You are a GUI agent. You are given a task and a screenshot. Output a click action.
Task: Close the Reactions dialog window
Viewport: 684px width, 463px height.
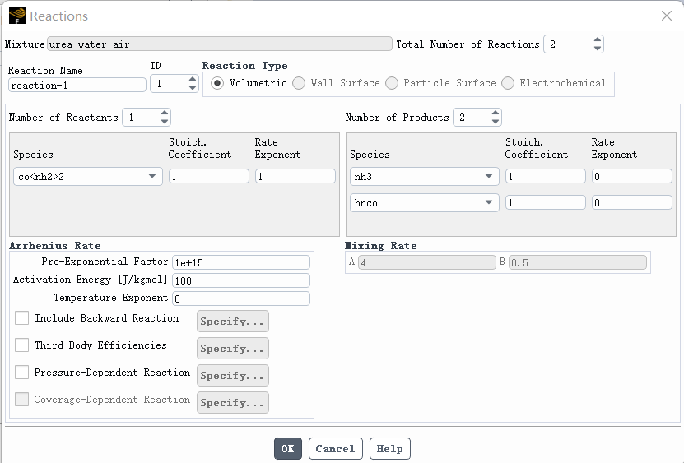(667, 16)
